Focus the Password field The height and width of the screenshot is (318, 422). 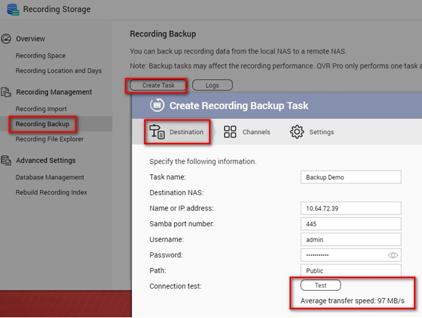(x=351, y=255)
